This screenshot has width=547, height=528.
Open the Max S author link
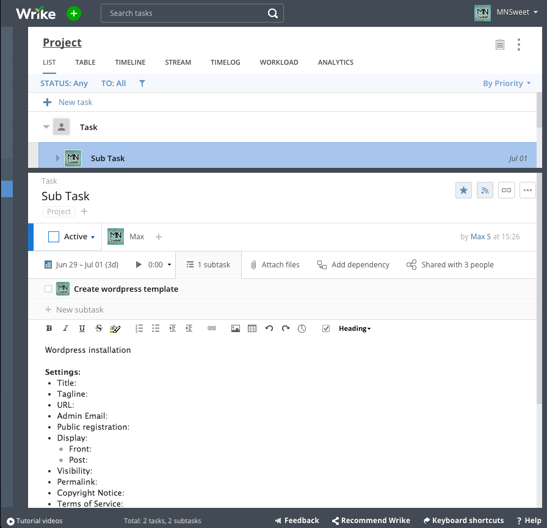coord(480,237)
